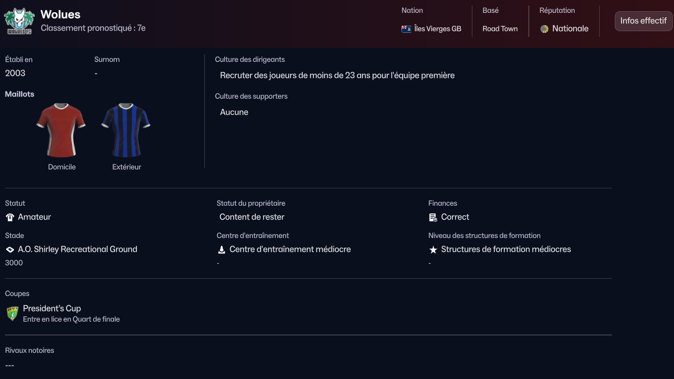674x379 pixels.
Task: Open the President's Cup competition link
Action: click(x=52, y=308)
